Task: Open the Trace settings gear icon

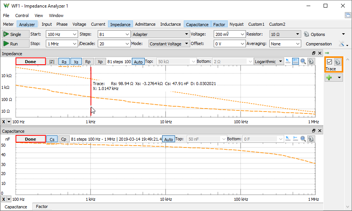Action: (x=338, y=62)
